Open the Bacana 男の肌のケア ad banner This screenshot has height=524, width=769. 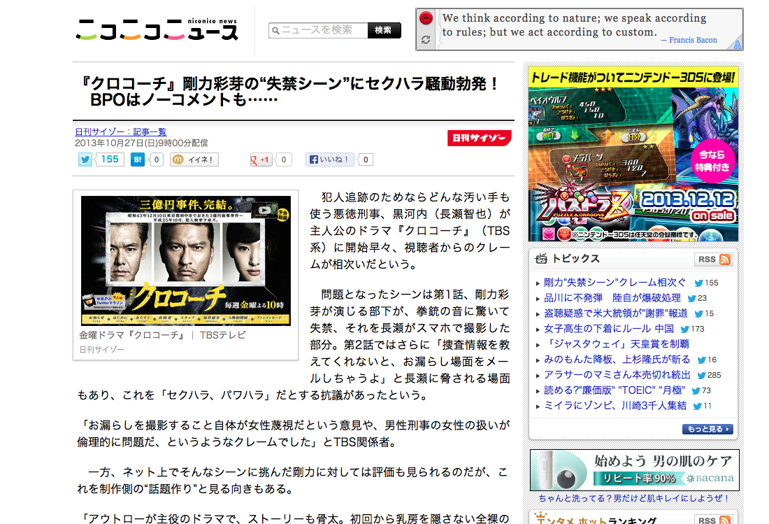tap(634, 470)
